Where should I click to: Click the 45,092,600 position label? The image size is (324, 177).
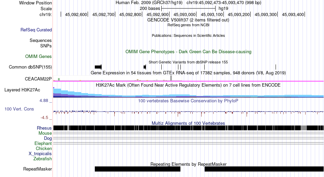coord(76,14)
